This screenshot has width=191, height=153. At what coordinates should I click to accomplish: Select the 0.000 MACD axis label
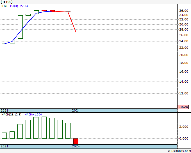pos(184,138)
